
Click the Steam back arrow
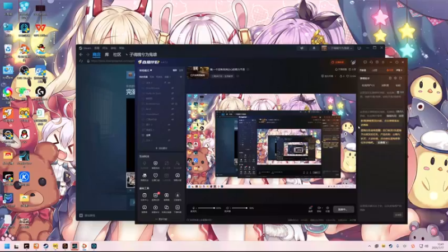tap(81, 54)
